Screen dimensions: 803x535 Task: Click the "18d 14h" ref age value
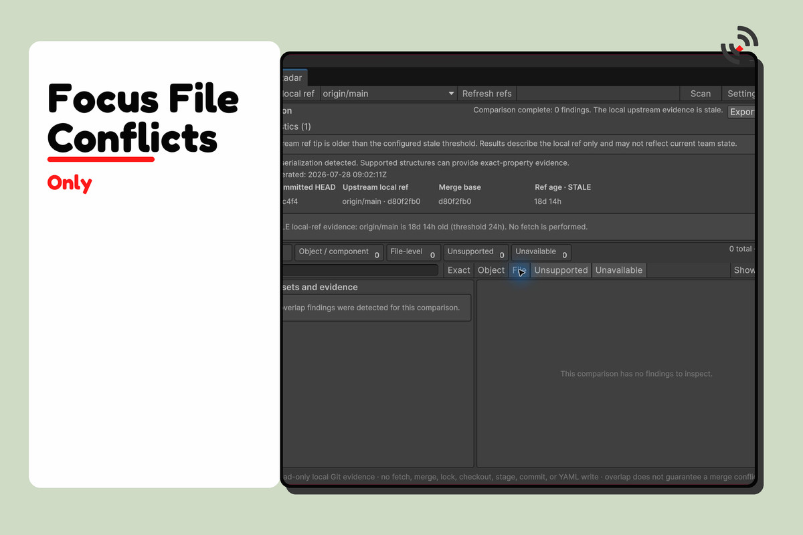(x=547, y=201)
